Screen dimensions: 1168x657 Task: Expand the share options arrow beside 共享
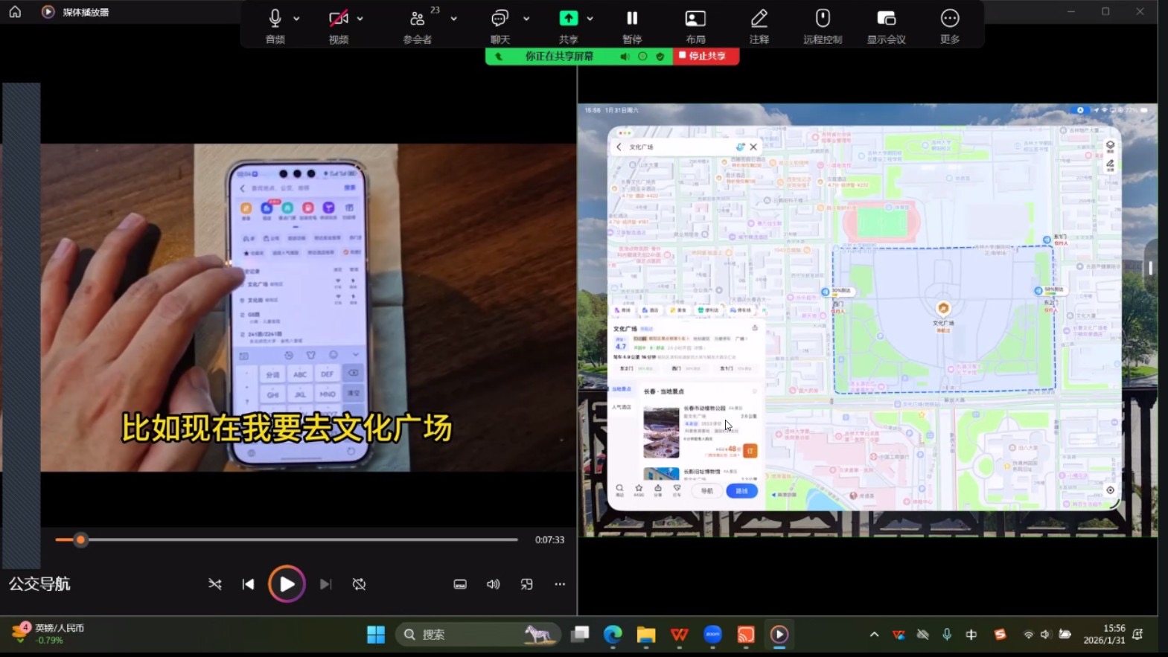point(590,19)
